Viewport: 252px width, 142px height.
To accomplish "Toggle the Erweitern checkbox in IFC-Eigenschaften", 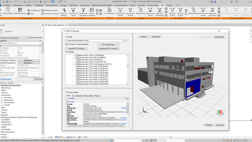I will coord(67,98).
